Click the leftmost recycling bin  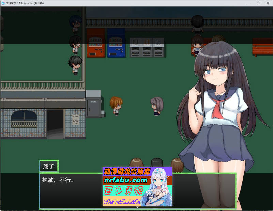pos(135,47)
